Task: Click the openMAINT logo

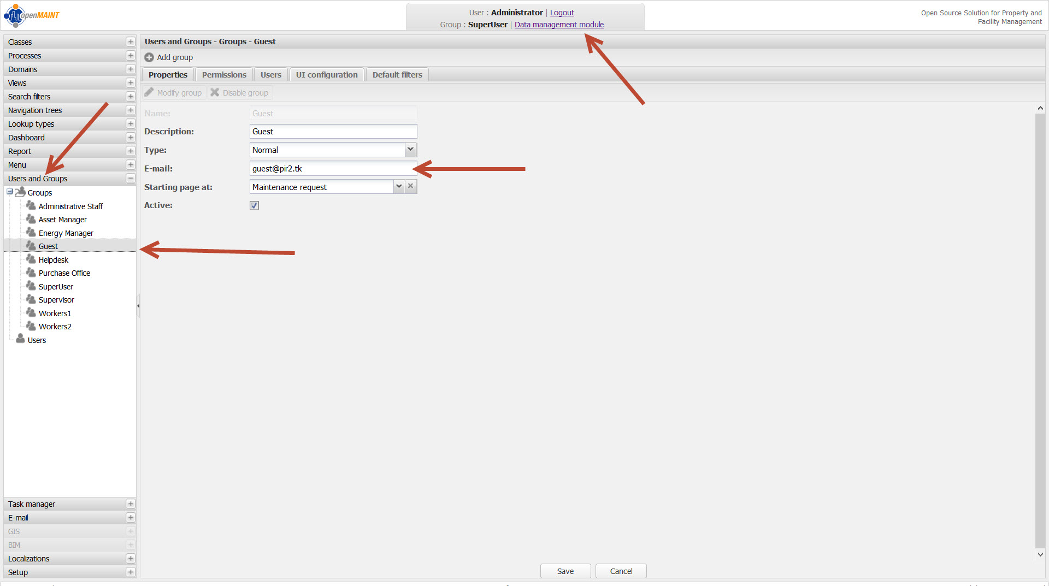Action: pyautogui.click(x=32, y=15)
